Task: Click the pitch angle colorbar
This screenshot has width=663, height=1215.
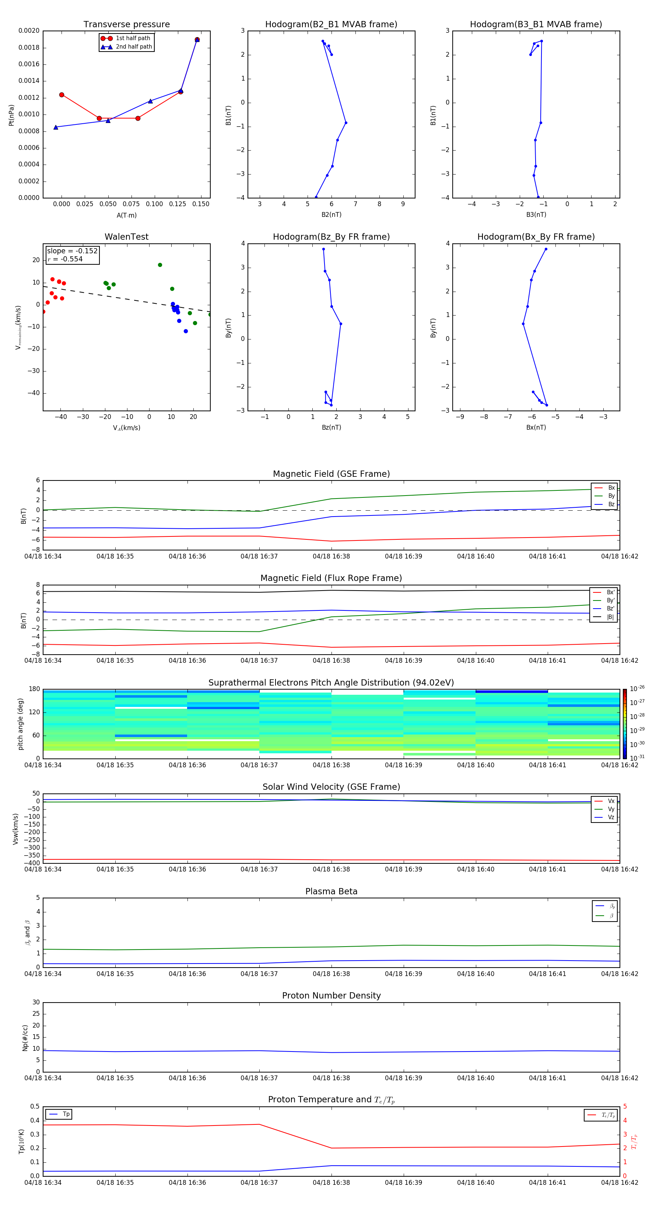Action: point(625,724)
